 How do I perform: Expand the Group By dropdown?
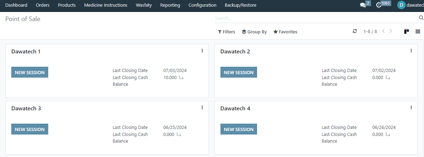(x=254, y=32)
